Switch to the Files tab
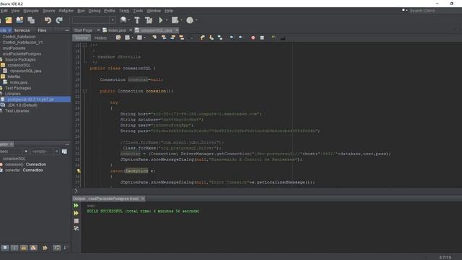462x260 pixels. [42, 30]
